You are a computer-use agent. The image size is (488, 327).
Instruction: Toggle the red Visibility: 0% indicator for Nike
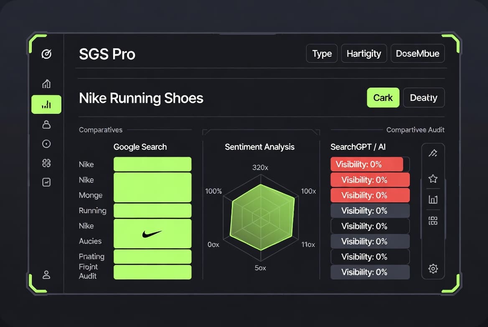367,164
